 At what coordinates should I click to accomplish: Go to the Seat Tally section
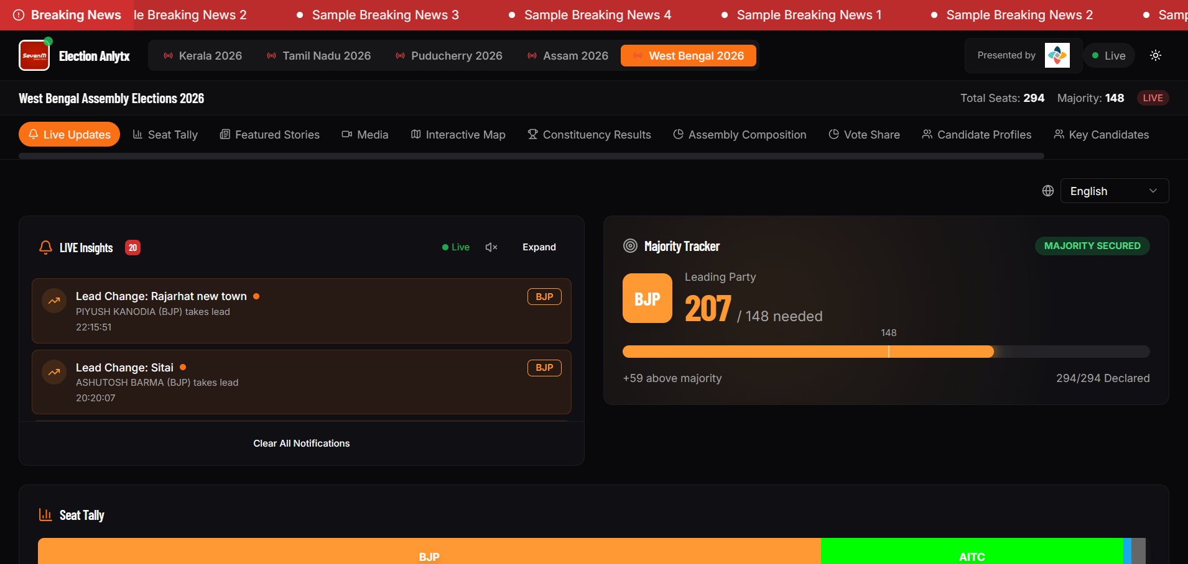[165, 134]
